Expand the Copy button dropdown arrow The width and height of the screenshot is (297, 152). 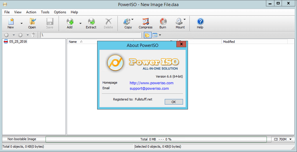coord(132,19)
